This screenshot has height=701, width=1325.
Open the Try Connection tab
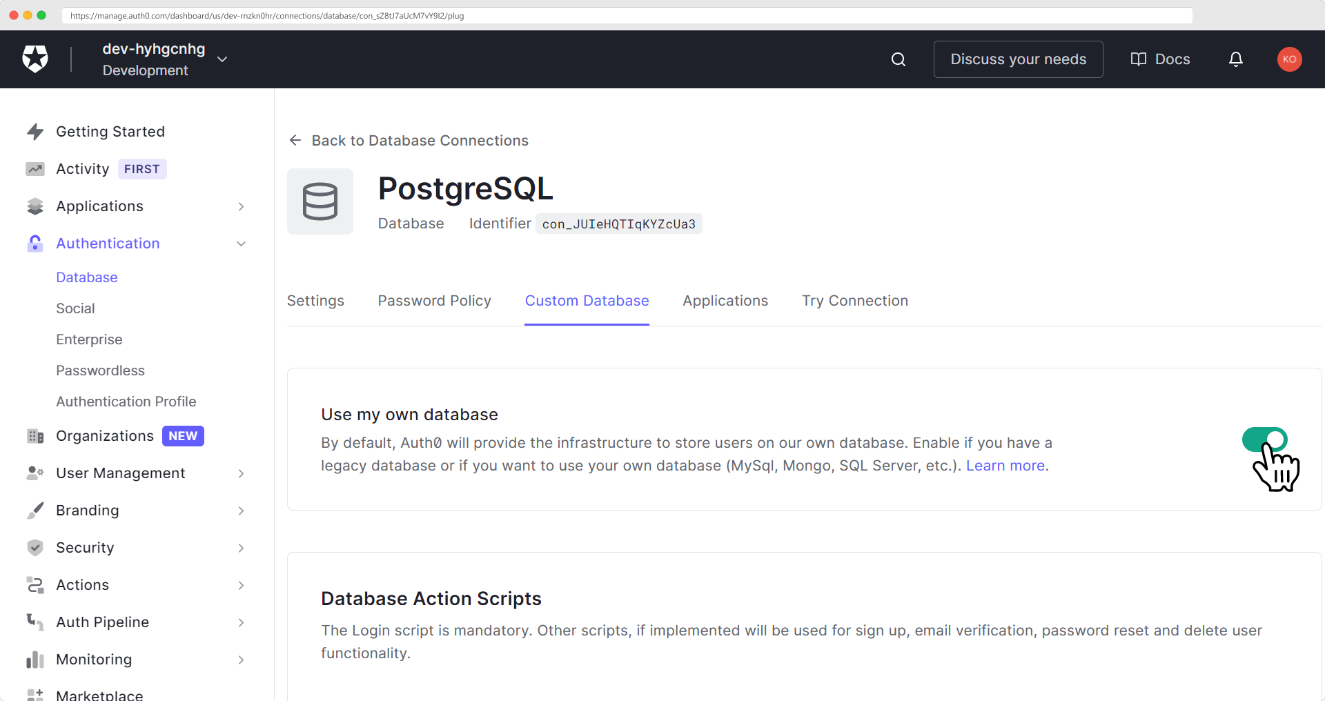click(x=854, y=301)
